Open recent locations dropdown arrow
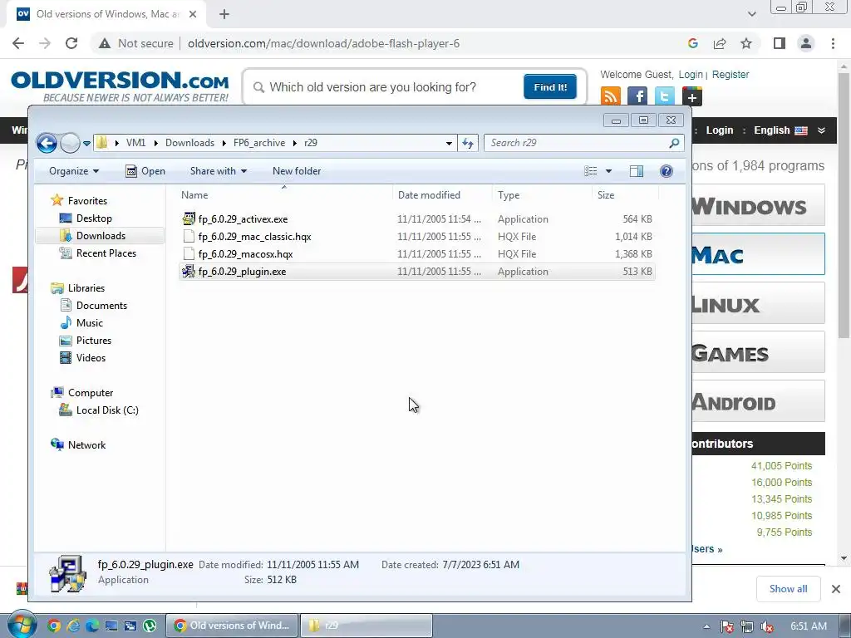Image resolution: width=851 pixels, height=638 pixels. (86, 144)
